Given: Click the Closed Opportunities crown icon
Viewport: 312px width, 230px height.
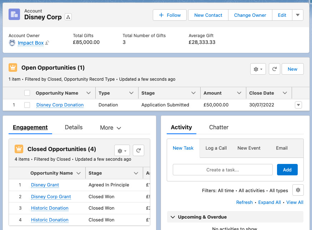Looking at the screenshot, I should click(x=19, y=149).
